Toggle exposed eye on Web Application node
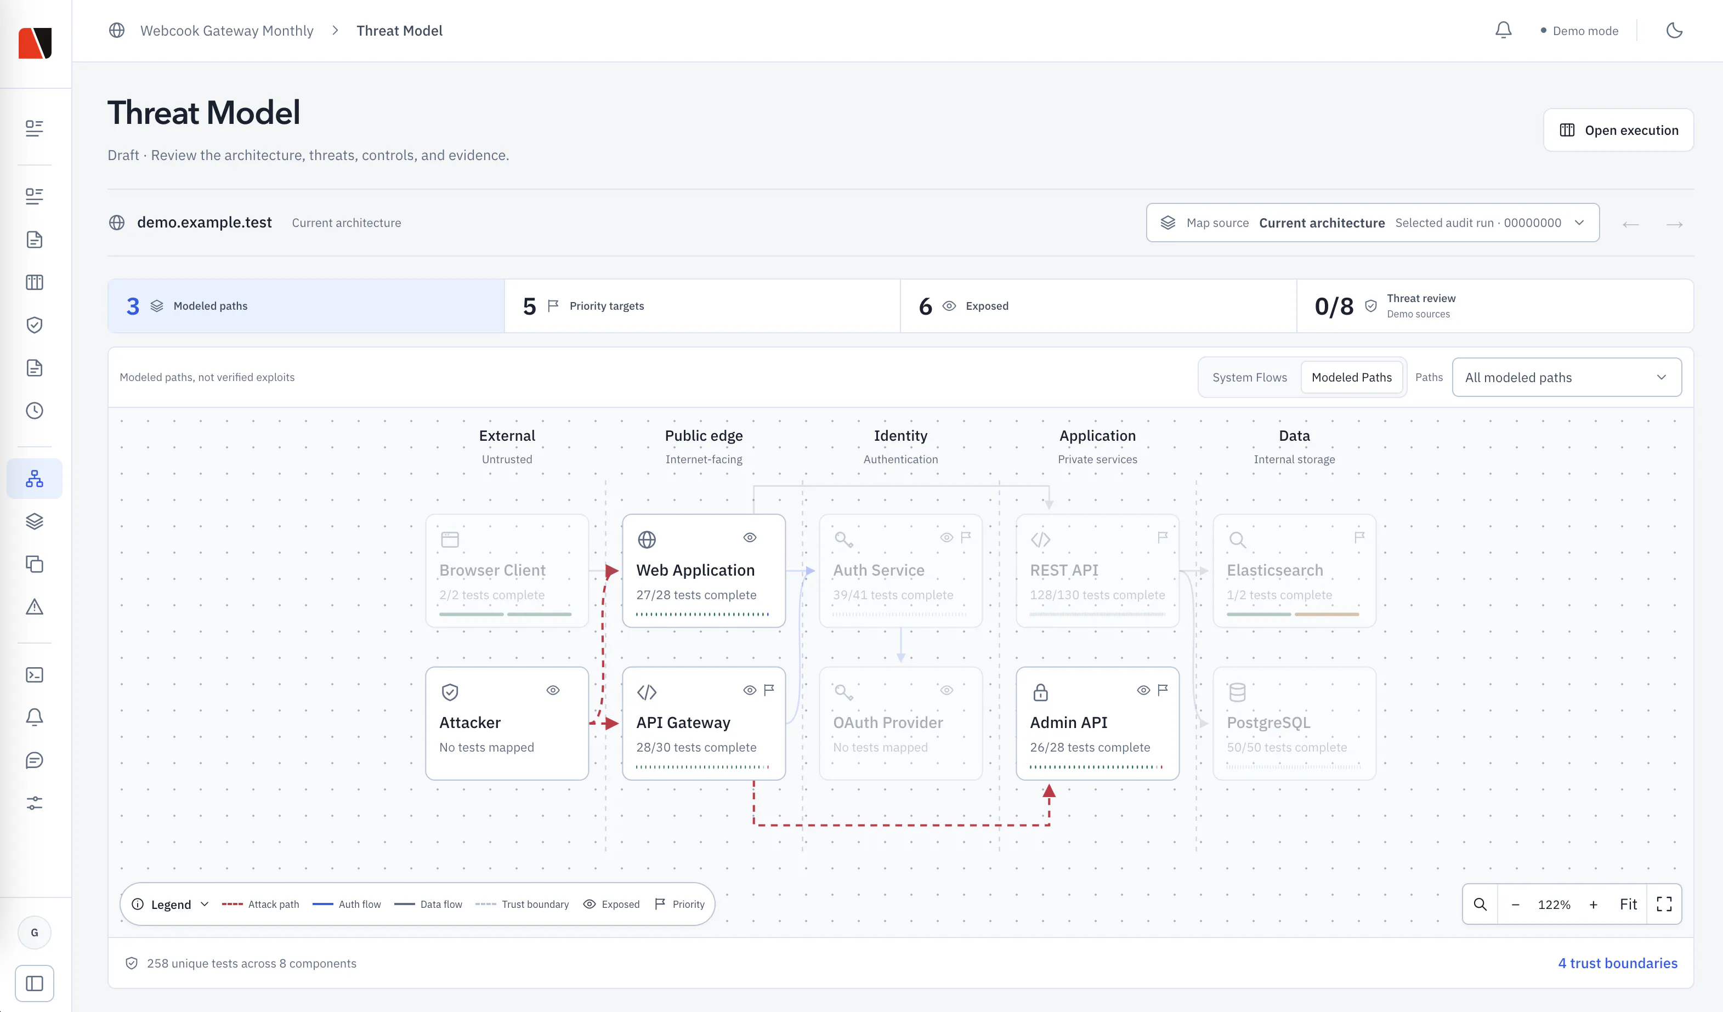1723x1012 pixels. [750, 538]
